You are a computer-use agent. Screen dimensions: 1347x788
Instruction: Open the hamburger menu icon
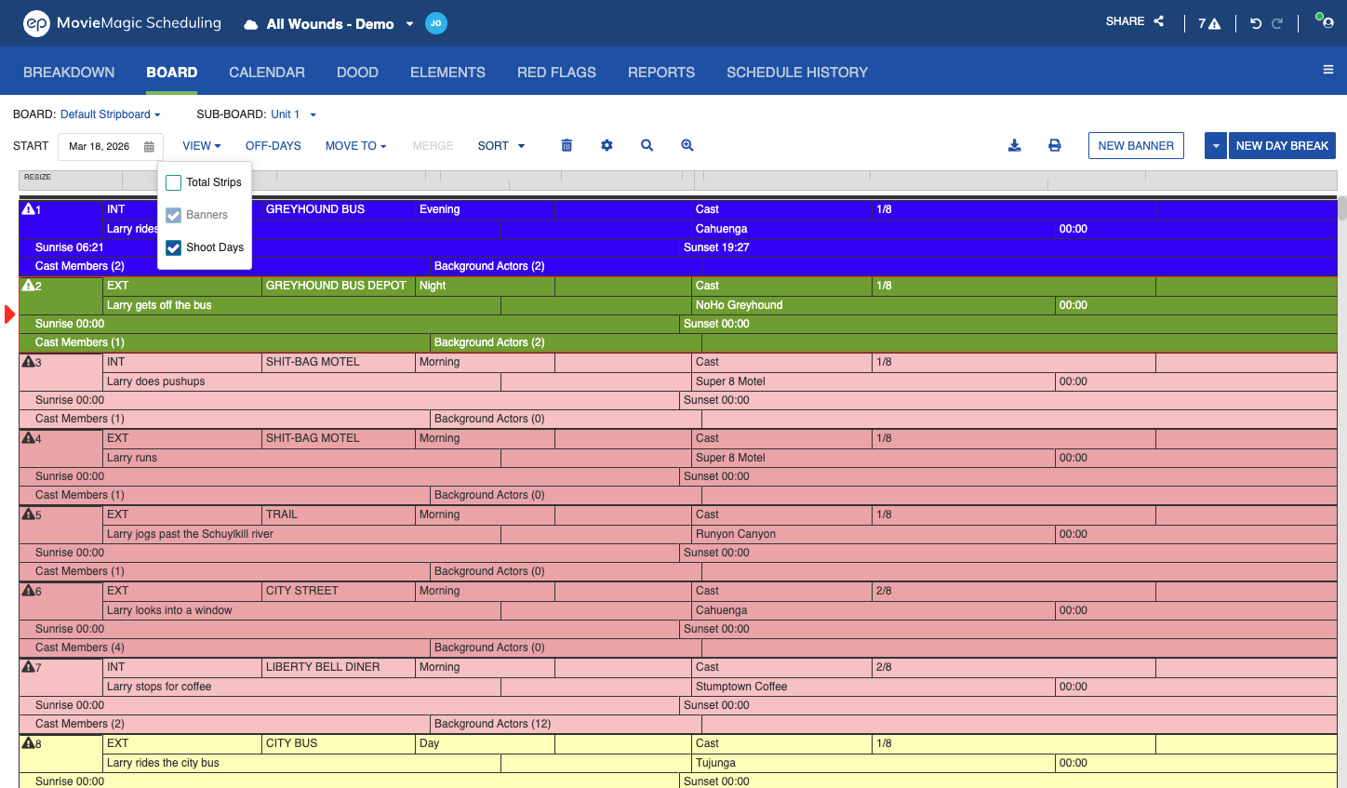1328,70
